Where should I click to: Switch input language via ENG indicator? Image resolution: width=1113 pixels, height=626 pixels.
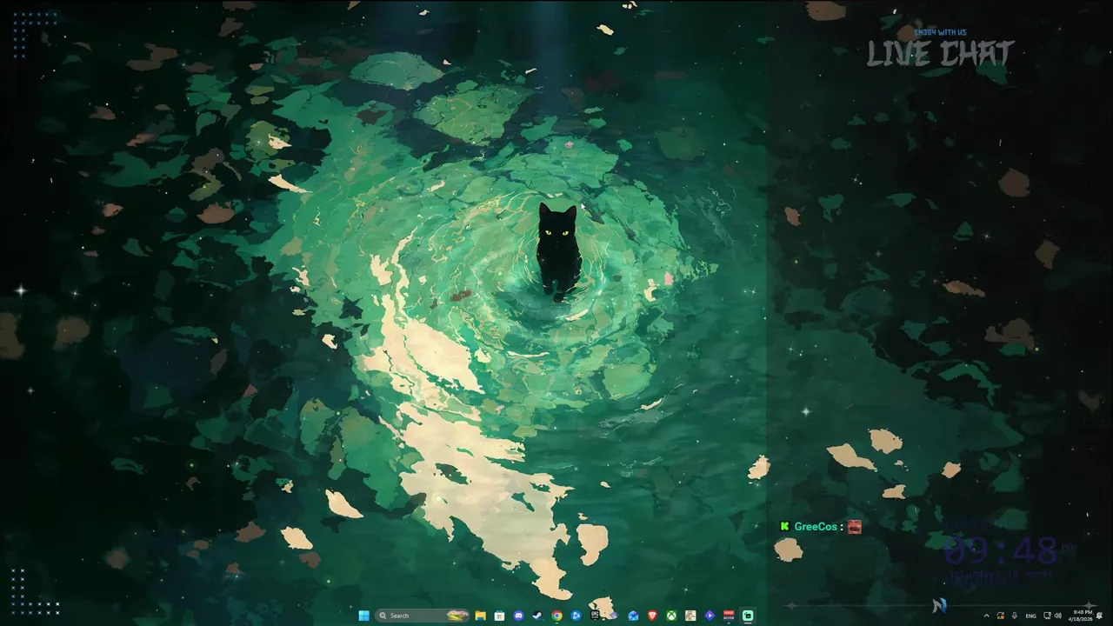[x=1031, y=616]
